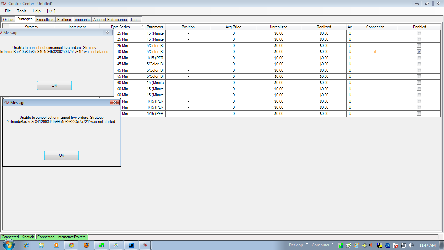Sort by the Avg Price column header
The height and width of the screenshot is (250, 444).
[233, 27]
